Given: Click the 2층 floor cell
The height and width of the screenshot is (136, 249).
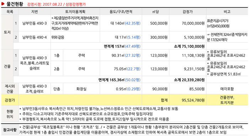Looking at the screenshot, I should click(x=57, y=69).
